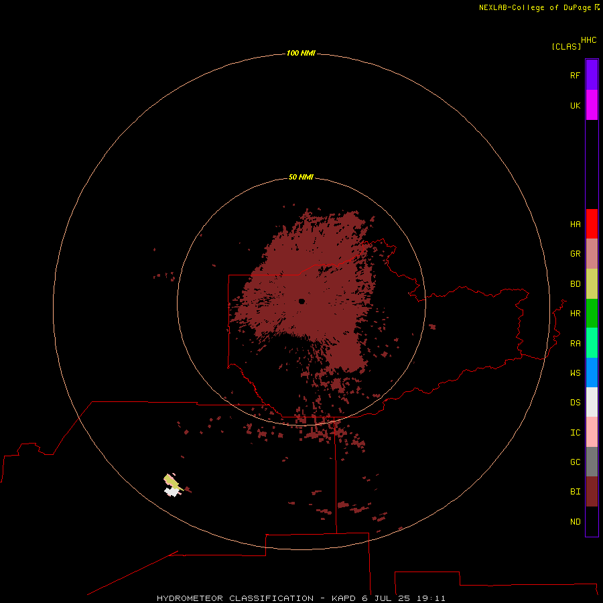603x603 pixels.
Task: Pick the HR green legend swatch
Action: pyautogui.click(x=592, y=314)
